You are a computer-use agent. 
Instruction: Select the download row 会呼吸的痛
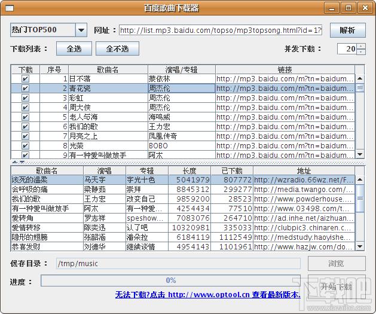coord(183,189)
